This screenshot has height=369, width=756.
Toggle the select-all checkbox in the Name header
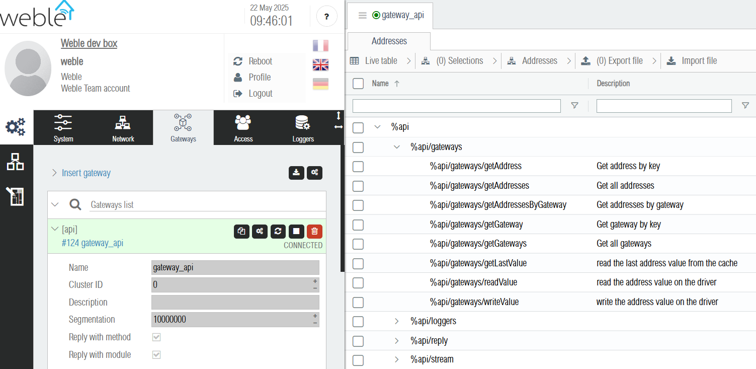point(358,84)
